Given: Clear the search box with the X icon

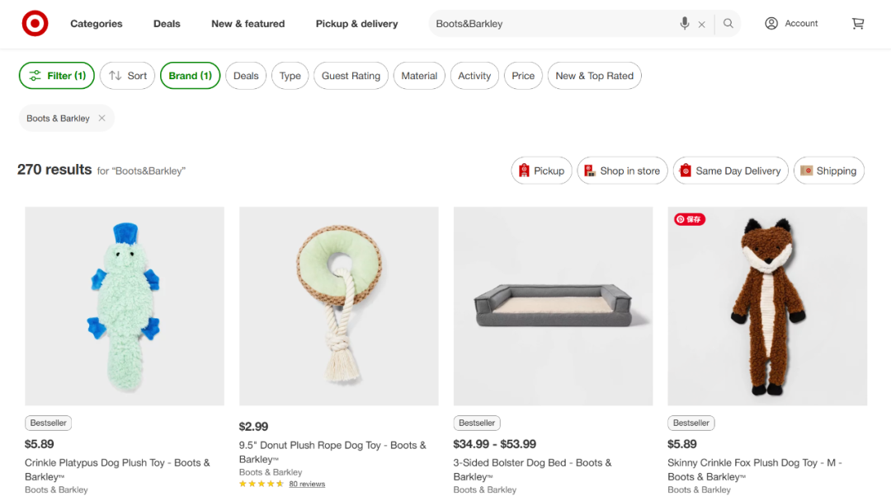Looking at the screenshot, I should [x=702, y=25].
